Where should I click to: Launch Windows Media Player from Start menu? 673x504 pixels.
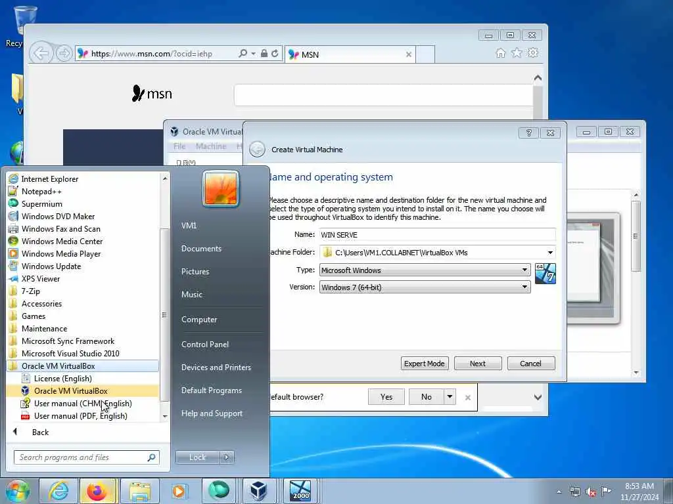[61, 253]
